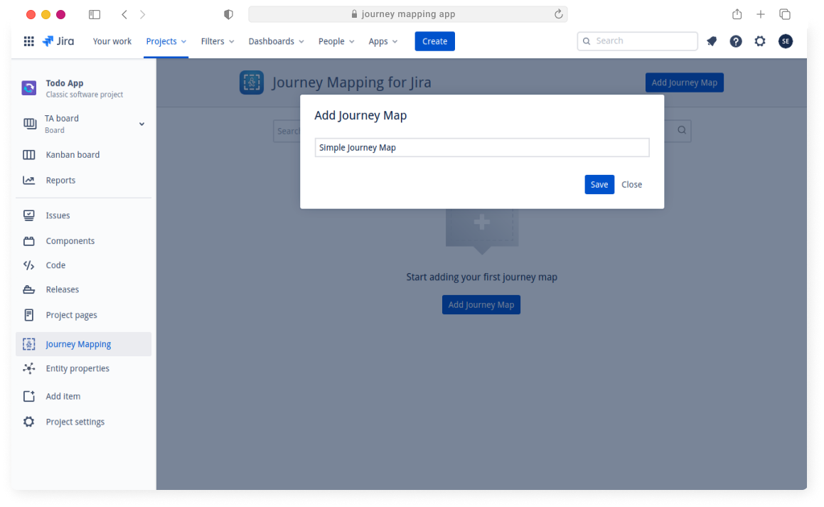The height and width of the screenshot is (507, 824).
Task: Click the search magnifier in journey list
Action: click(682, 130)
